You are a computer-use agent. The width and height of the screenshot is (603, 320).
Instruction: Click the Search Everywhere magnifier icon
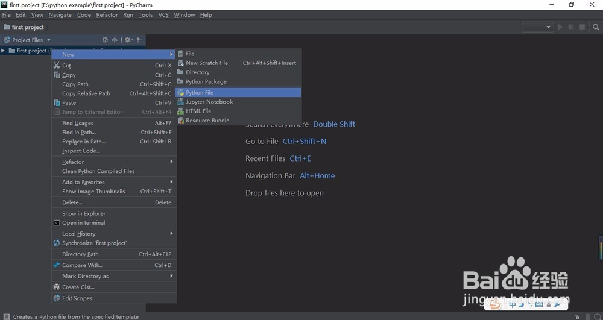click(x=596, y=27)
